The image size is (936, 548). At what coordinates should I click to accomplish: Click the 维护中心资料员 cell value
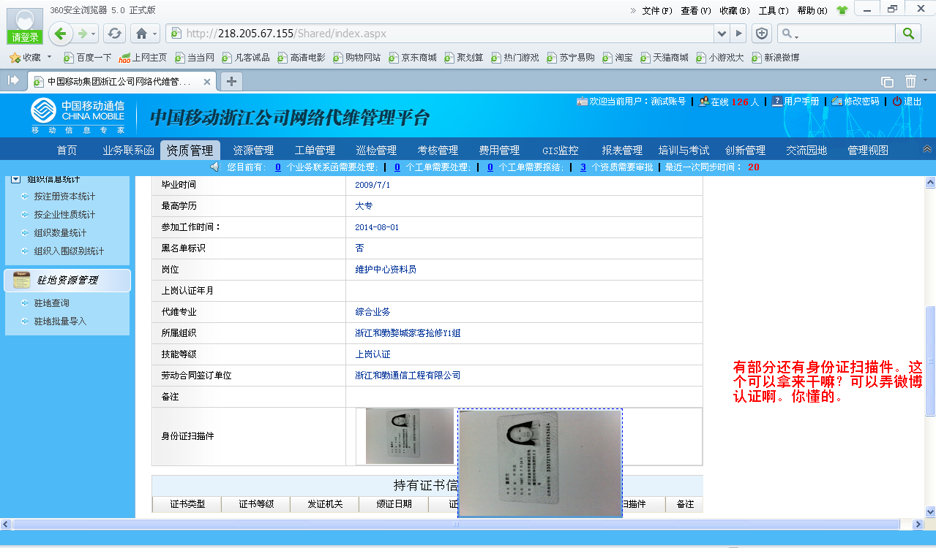386,270
